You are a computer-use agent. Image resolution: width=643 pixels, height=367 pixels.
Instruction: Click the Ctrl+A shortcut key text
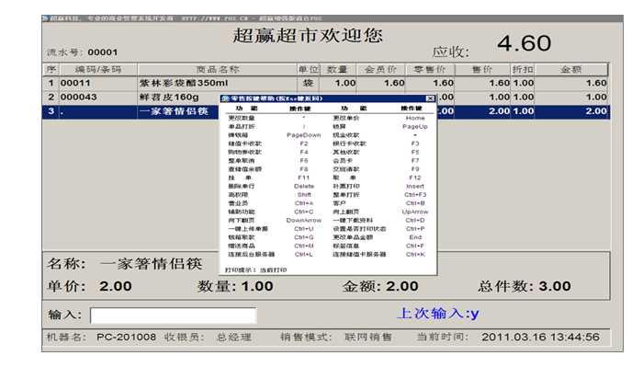point(303,203)
